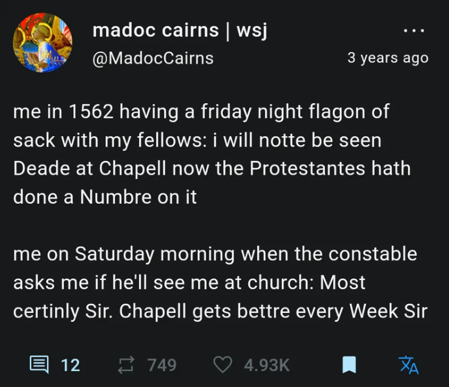Viewport: 449px width, 387px height.
Task: Click the "3 years ago" timestamp
Action: pos(387,58)
